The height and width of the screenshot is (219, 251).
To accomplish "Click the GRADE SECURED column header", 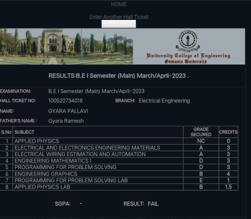I will (x=201, y=132).
